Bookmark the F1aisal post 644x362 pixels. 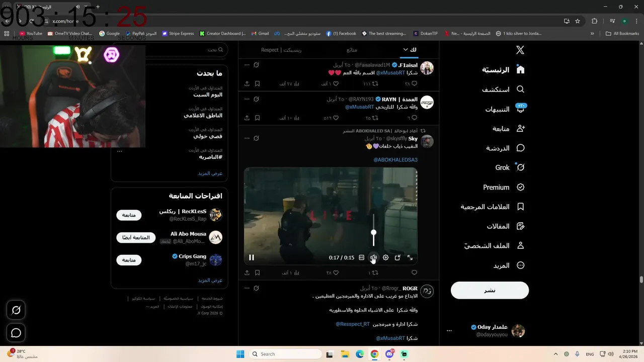pos(257,83)
